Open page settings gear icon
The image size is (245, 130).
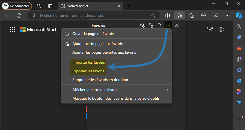(221, 30)
